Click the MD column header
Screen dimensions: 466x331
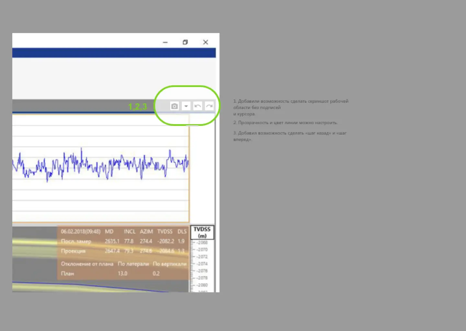(x=109, y=231)
